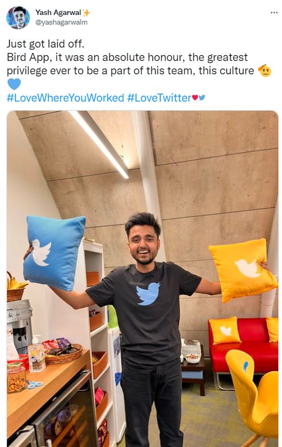Click the tweet text 'Just got laid off.'
The width and height of the screenshot is (282, 447).
click(x=45, y=44)
